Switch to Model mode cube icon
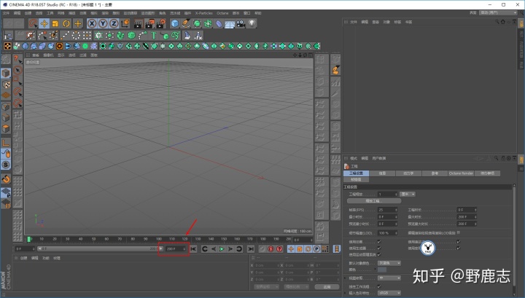This screenshot has width=525, height=298. [x=6, y=73]
